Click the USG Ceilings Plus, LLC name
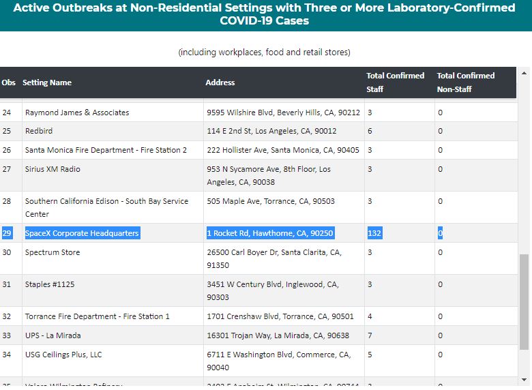532x390 pixels. [x=63, y=355]
